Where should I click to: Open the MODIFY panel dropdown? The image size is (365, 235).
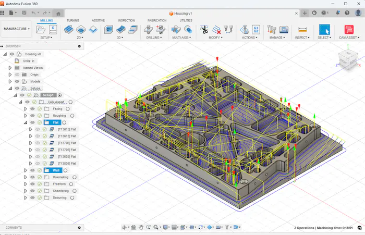coord(215,38)
